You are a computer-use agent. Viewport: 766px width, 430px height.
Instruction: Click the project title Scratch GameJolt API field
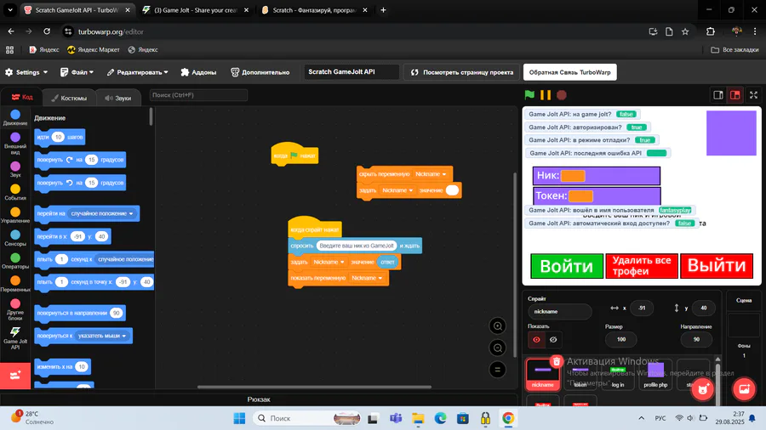(x=351, y=72)
